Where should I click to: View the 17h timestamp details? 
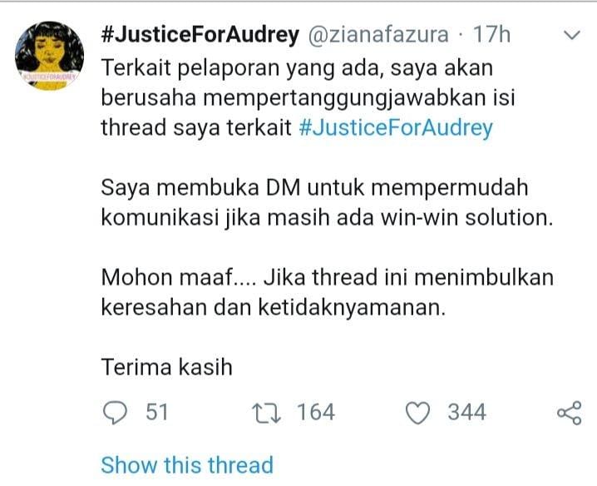[x=491, y=35]
